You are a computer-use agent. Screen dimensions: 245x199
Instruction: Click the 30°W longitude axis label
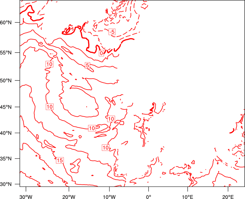pos(26,197)
